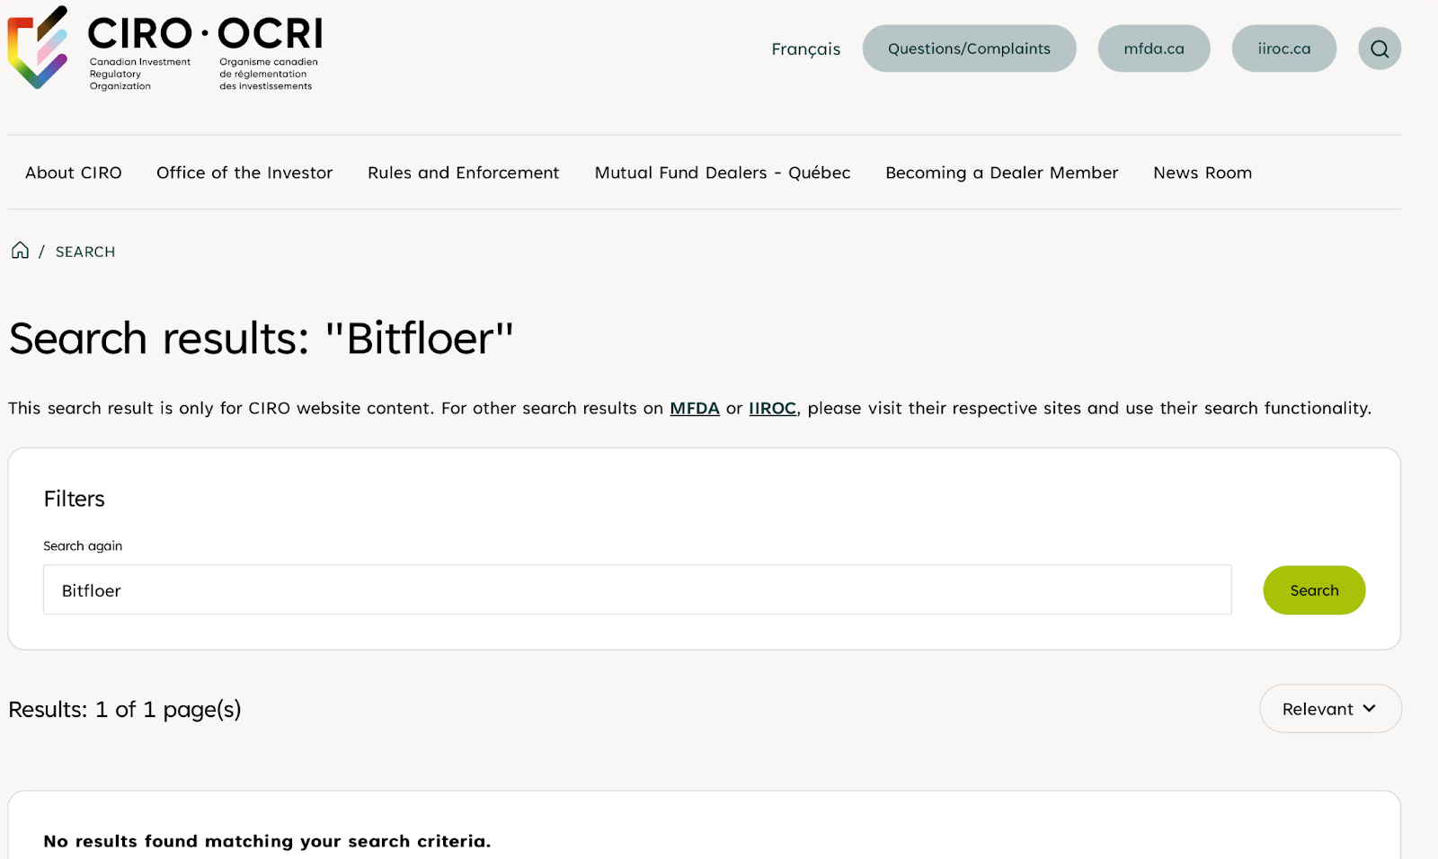The image size is (1438, 859).
Task: Open Mutual Fund Dealers - Québec menu
Action: point(723,173)
